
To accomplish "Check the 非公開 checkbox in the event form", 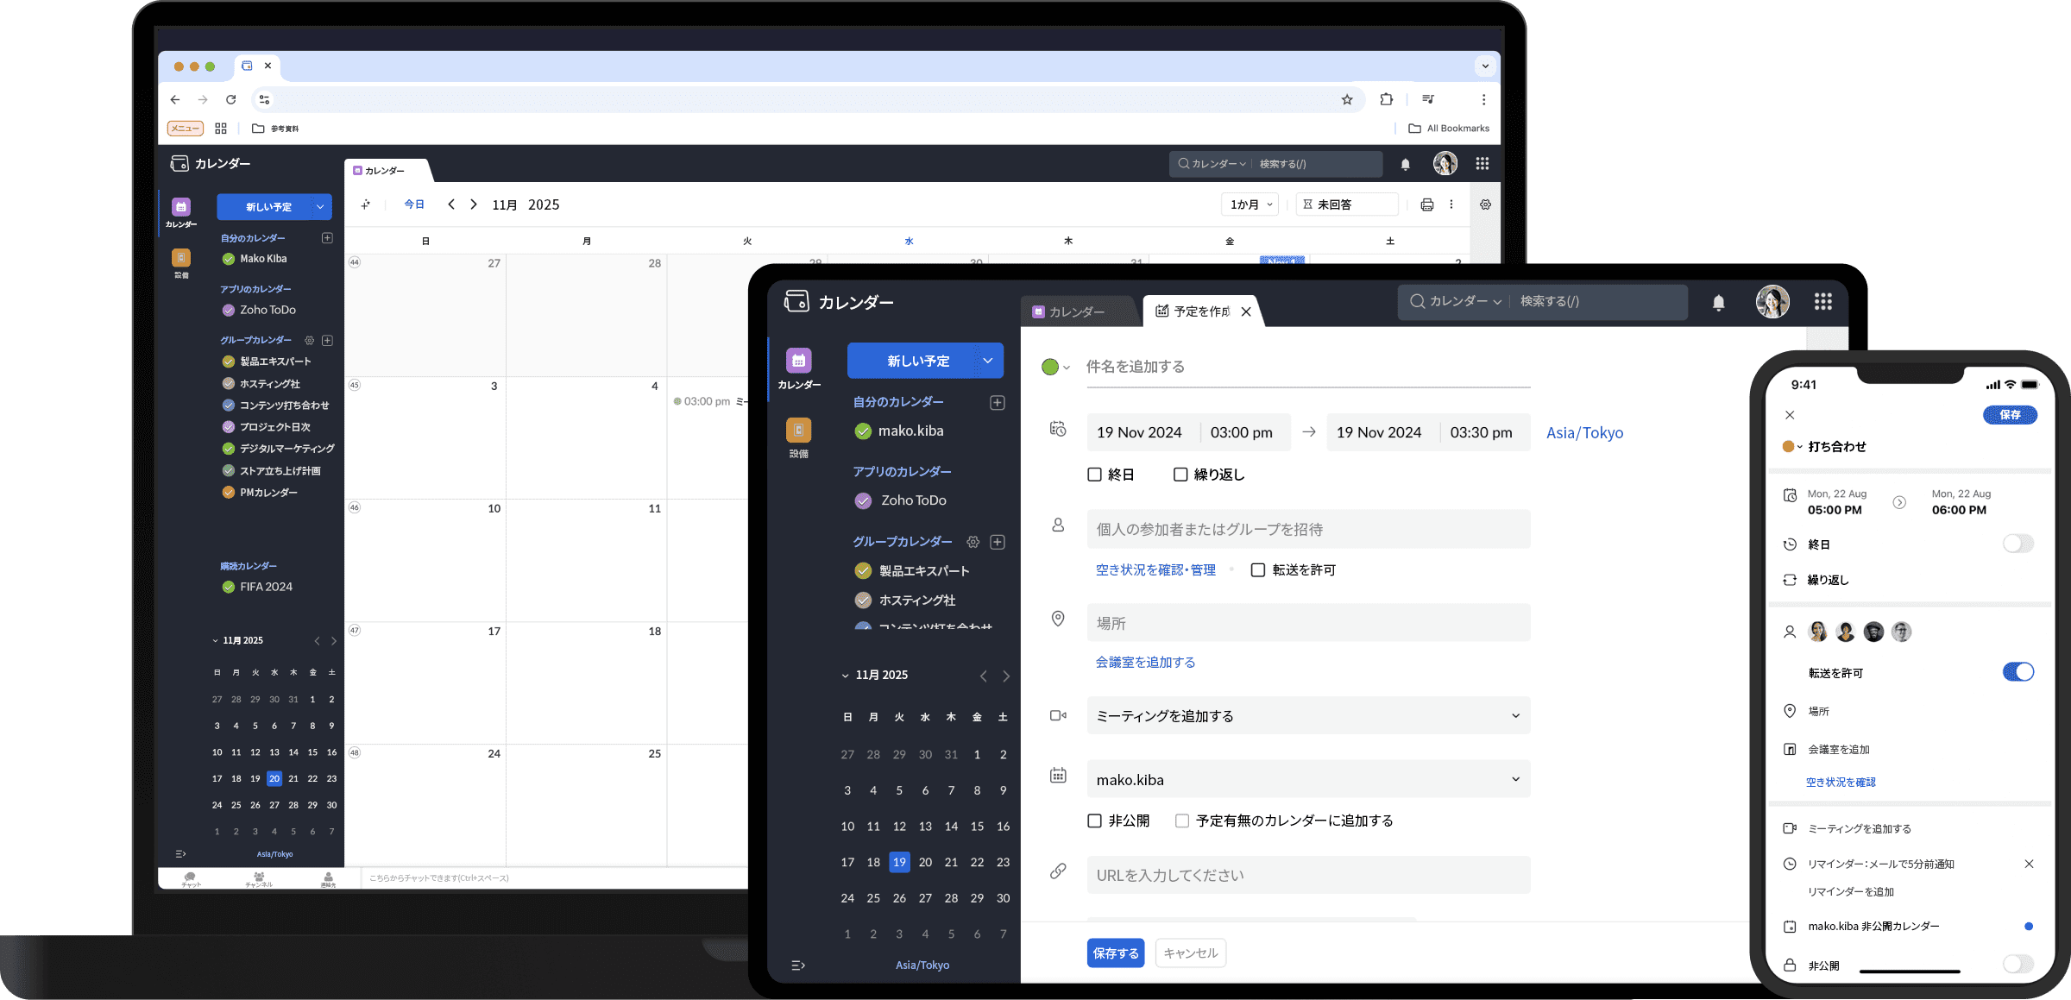I will tap(1095, 821).
